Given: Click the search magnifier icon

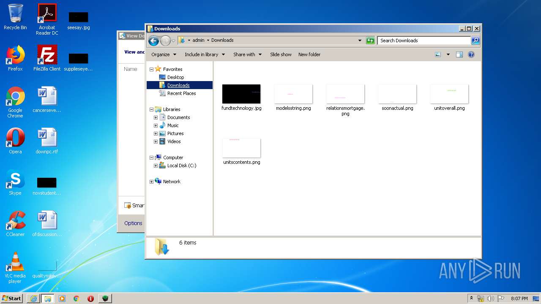Looking at the screenshot, I should [475, 41].
